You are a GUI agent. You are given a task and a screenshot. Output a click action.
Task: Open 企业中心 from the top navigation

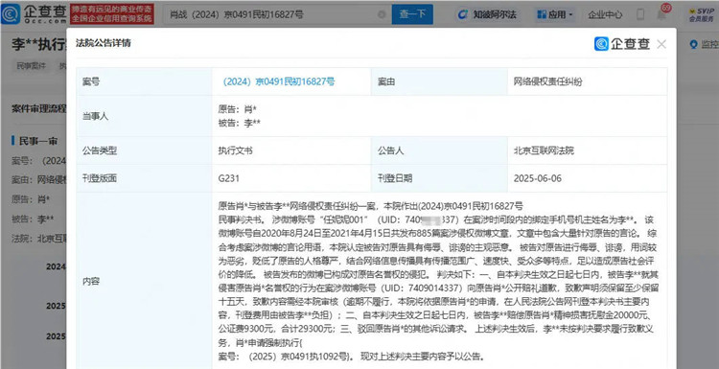(x=605, y=14)
